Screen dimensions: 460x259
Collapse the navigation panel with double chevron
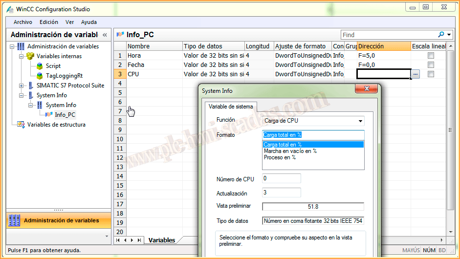[x=105, y=35]
